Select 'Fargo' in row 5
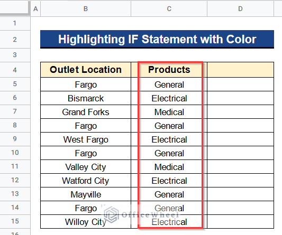Screen dimensions: 282x235 coord(86,84)
